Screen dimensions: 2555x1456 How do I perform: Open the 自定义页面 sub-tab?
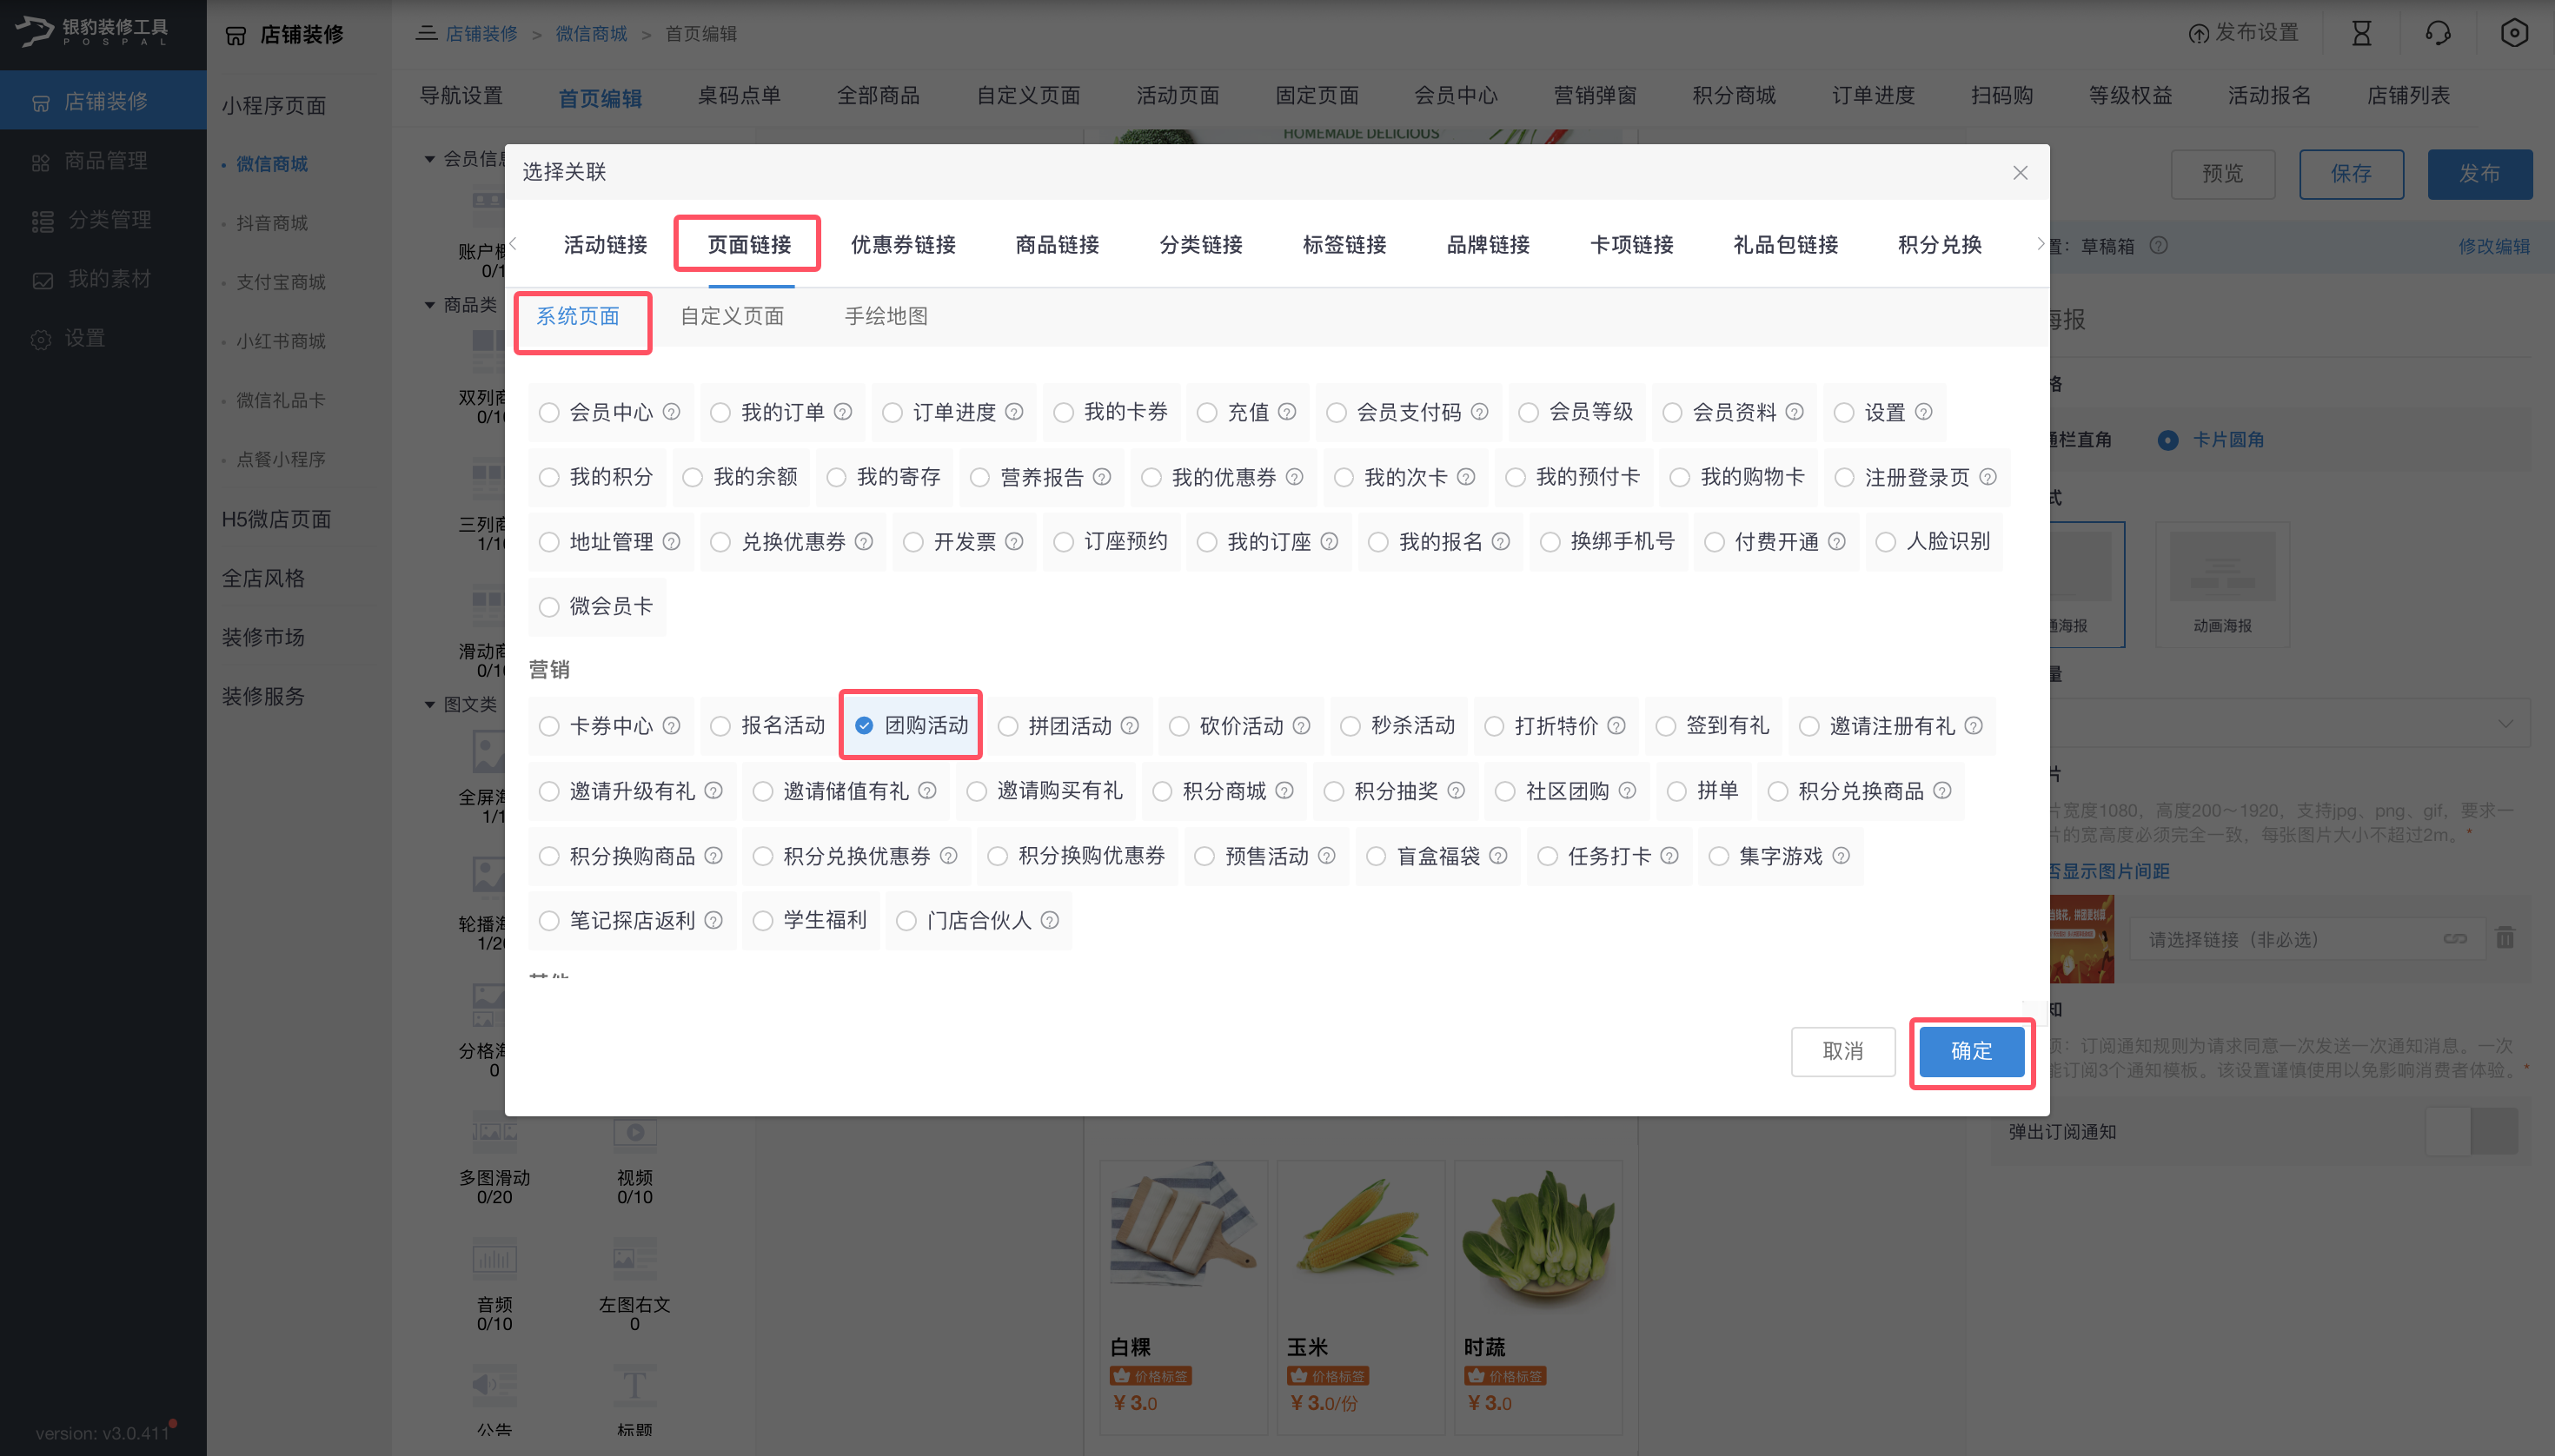pos(731,316)
